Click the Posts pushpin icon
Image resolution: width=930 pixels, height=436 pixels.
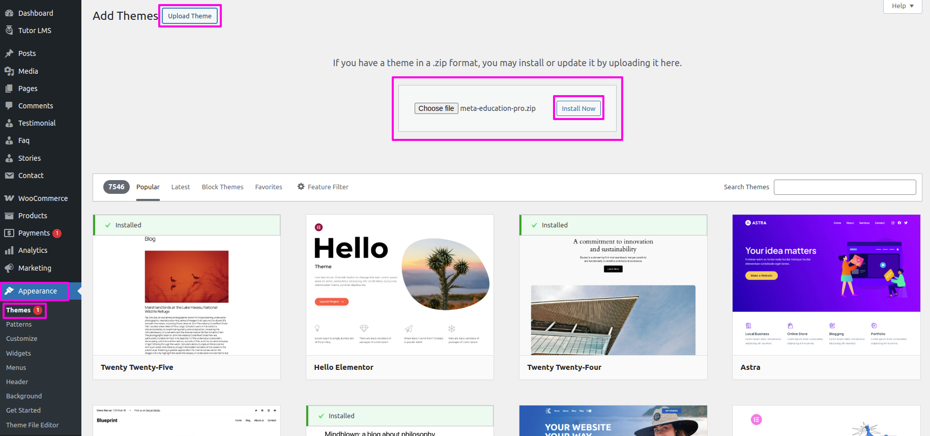pyautogui.click(x=9, y=53)
